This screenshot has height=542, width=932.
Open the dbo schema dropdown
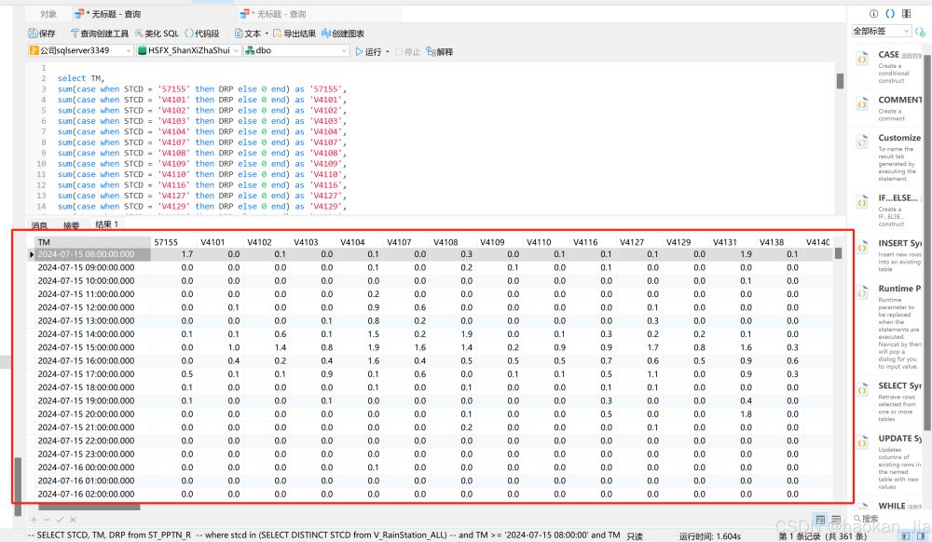tap(296, 50)
